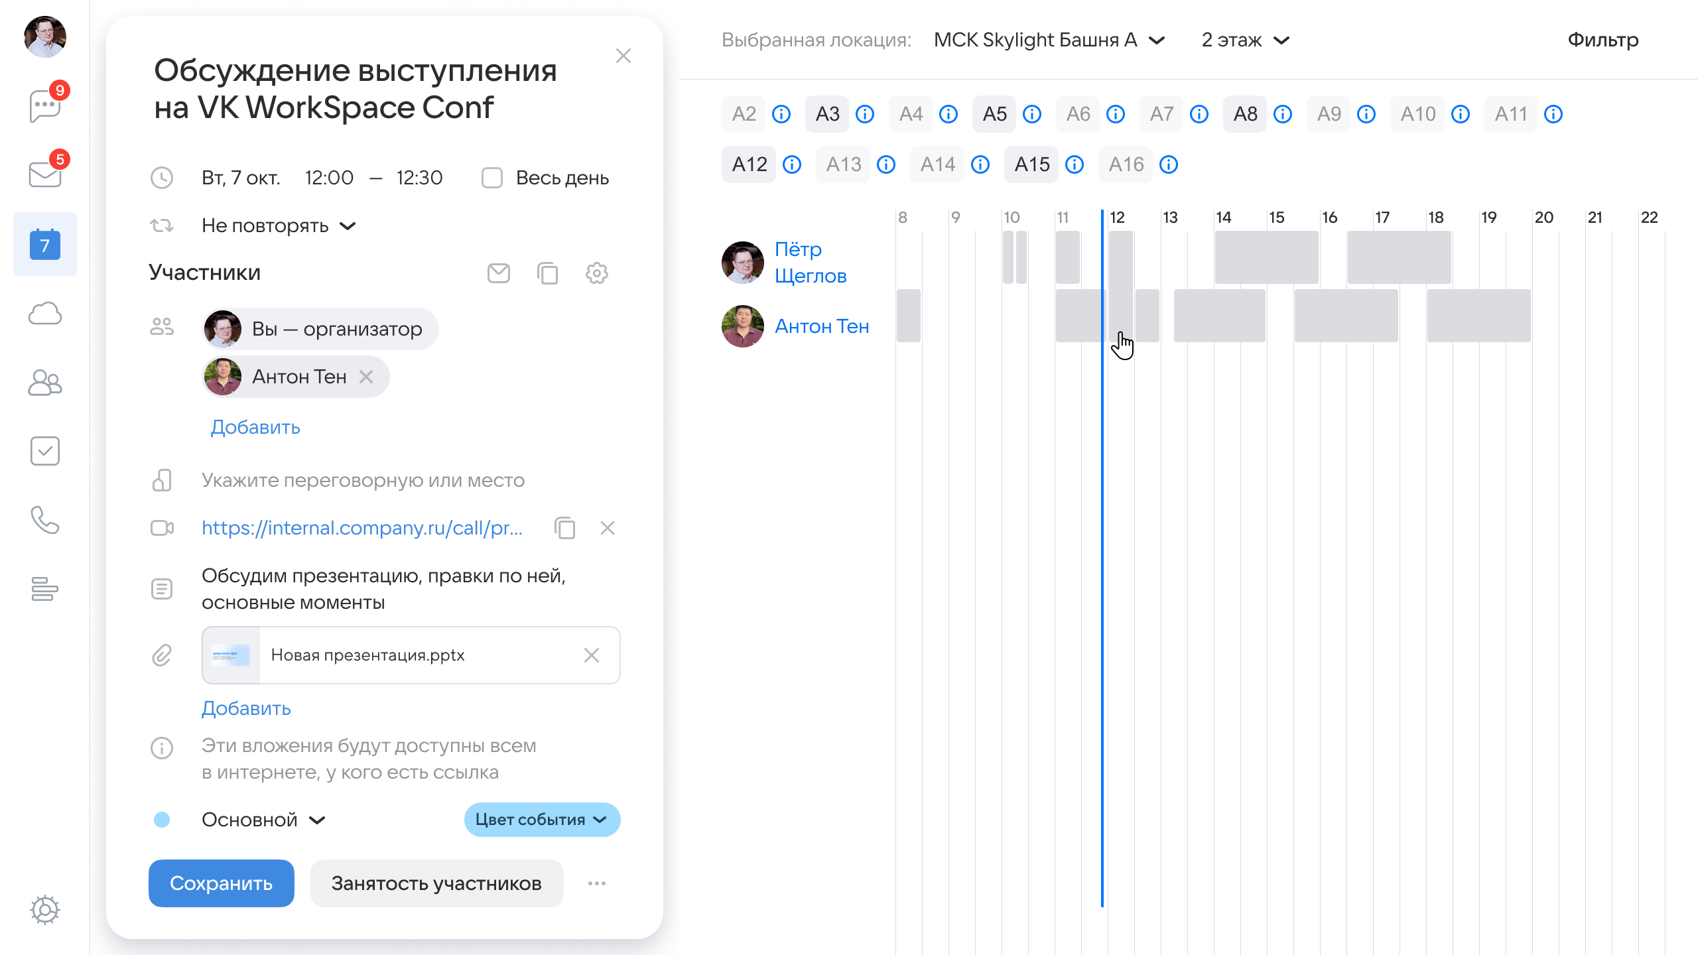The height and width of the screenshot is (955, 1698).
Task: Open the 2 этаж floor dropdown
Action: pyautogui.click(x=1245, y=40)
